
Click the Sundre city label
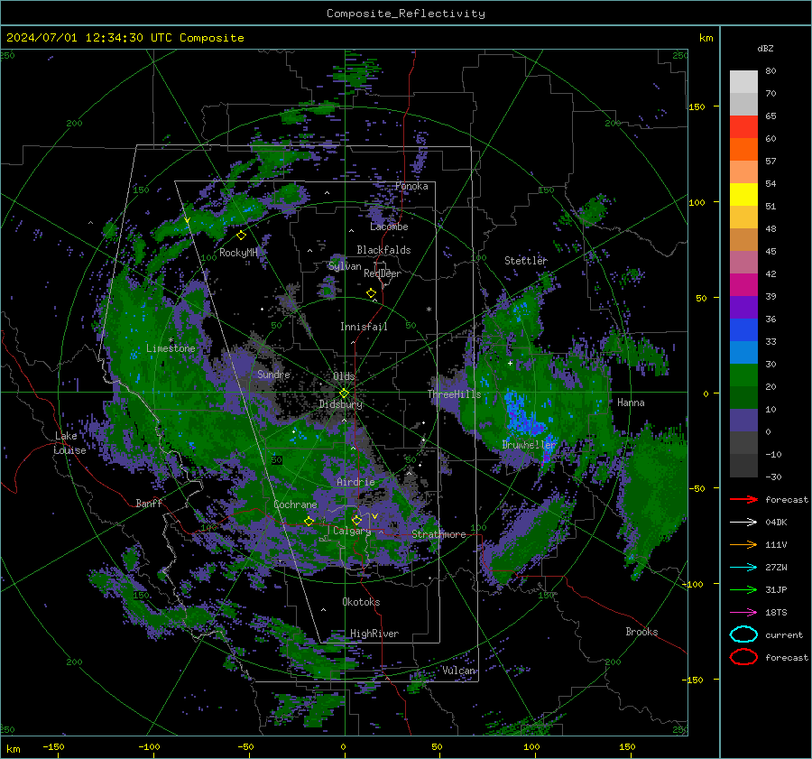(x=273, y=374)
